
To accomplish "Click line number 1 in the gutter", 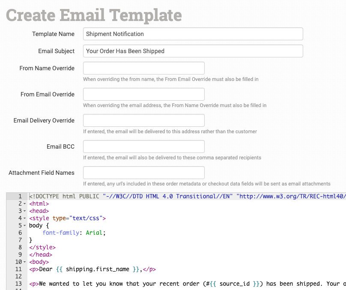I will [x=19, y=196].
